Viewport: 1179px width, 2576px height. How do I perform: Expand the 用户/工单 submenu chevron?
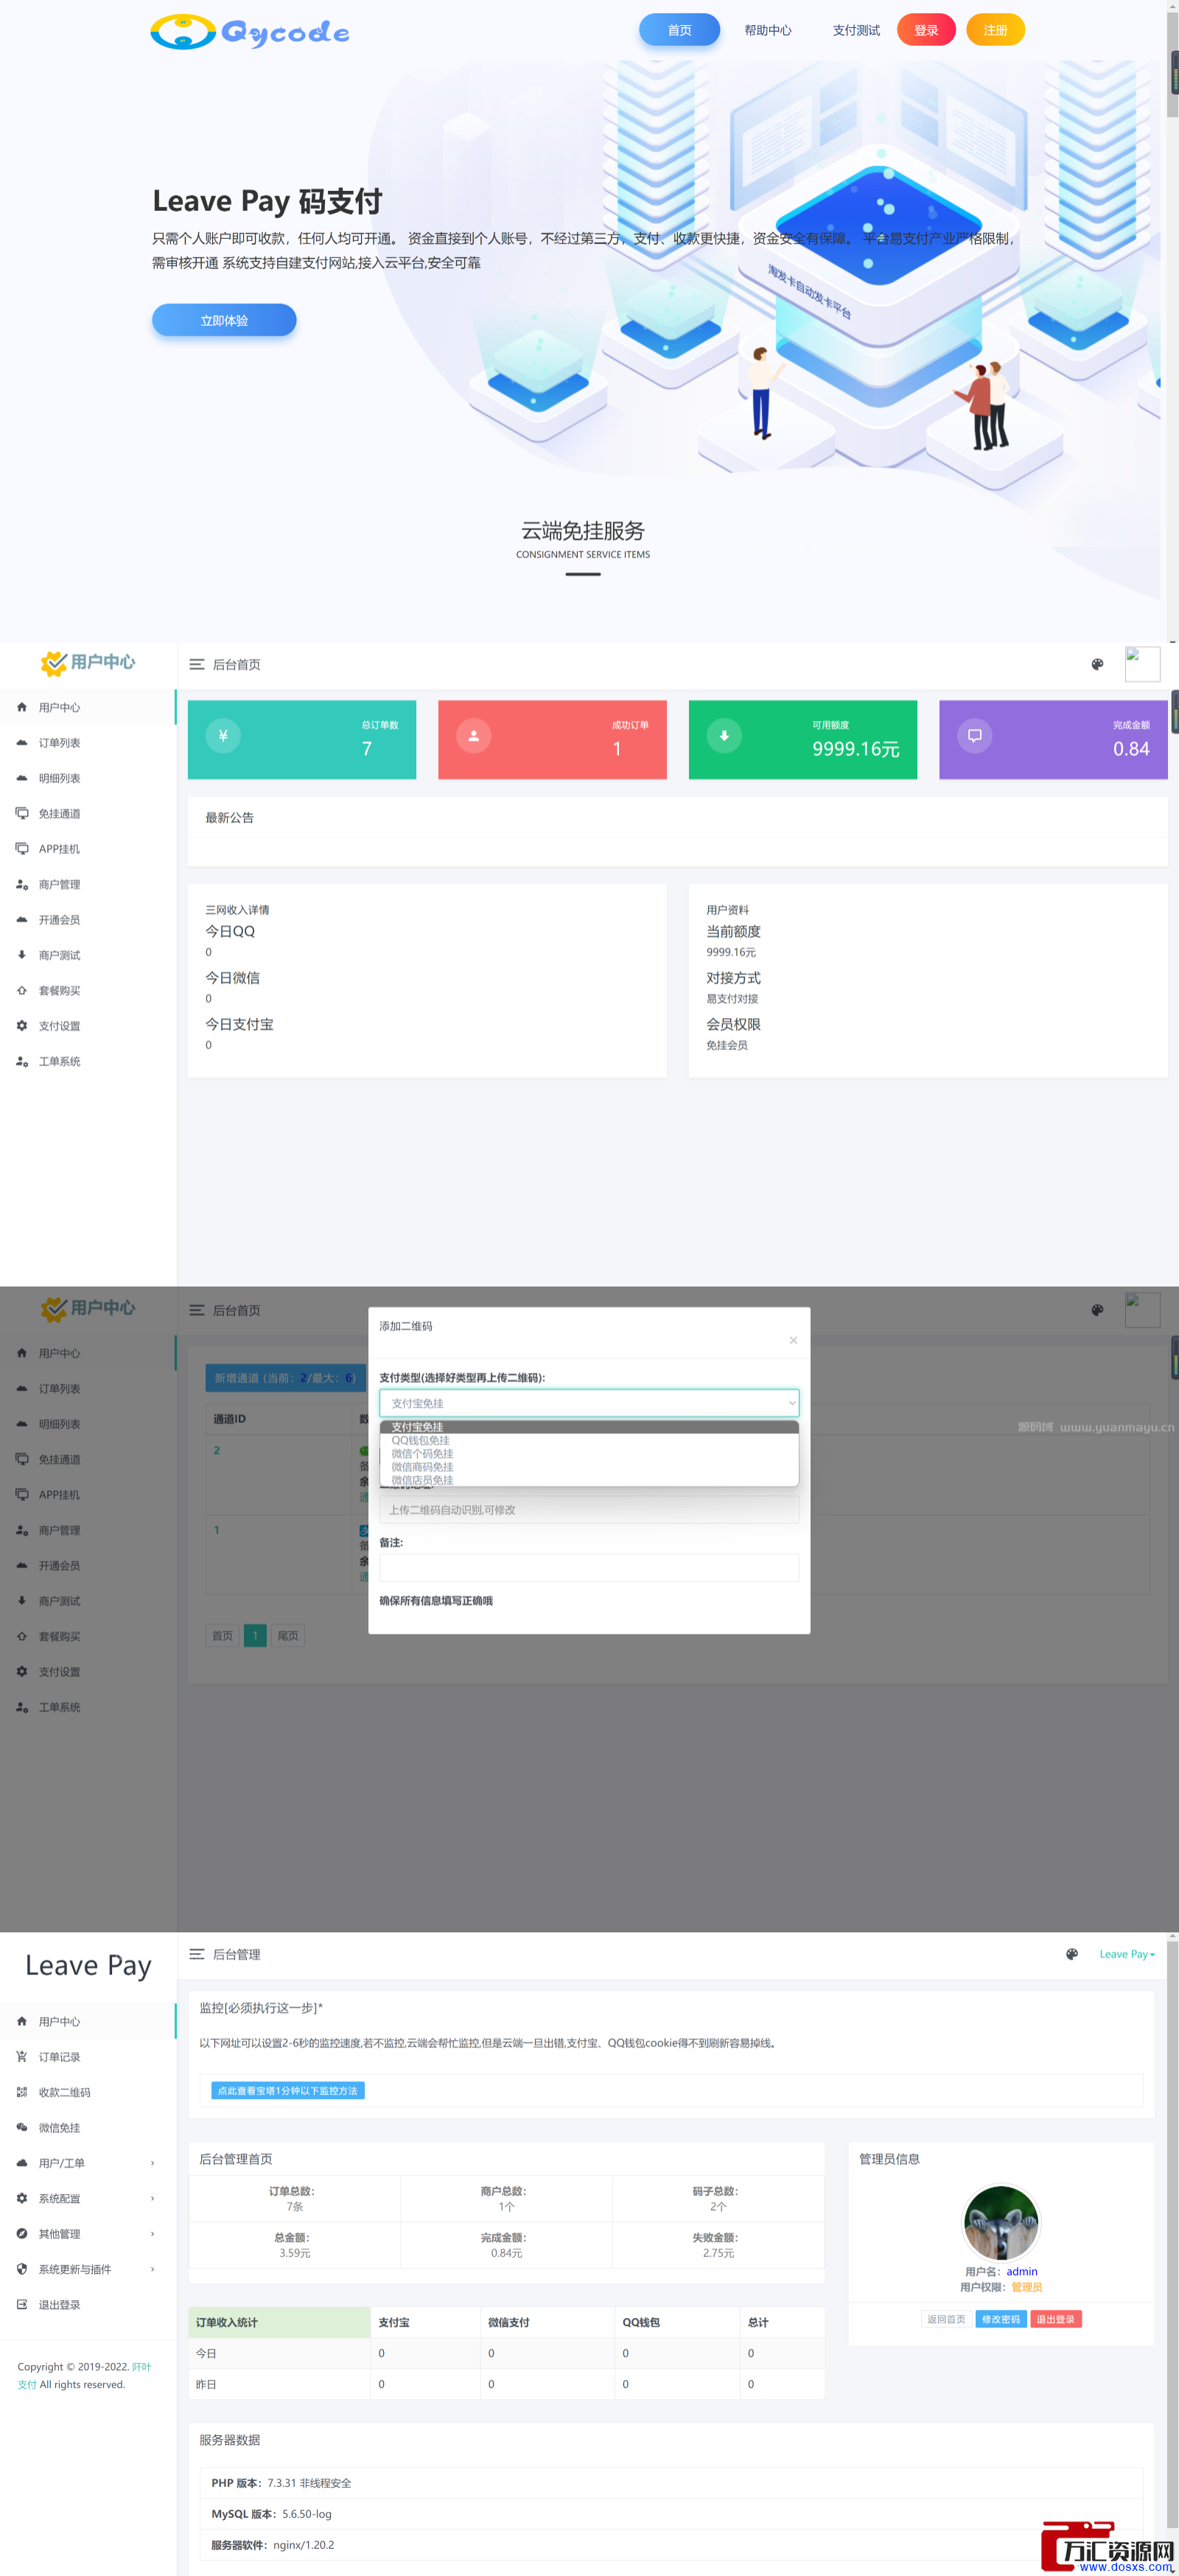153,2163
